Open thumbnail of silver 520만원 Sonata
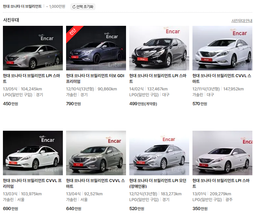 (x=159, y=153)
